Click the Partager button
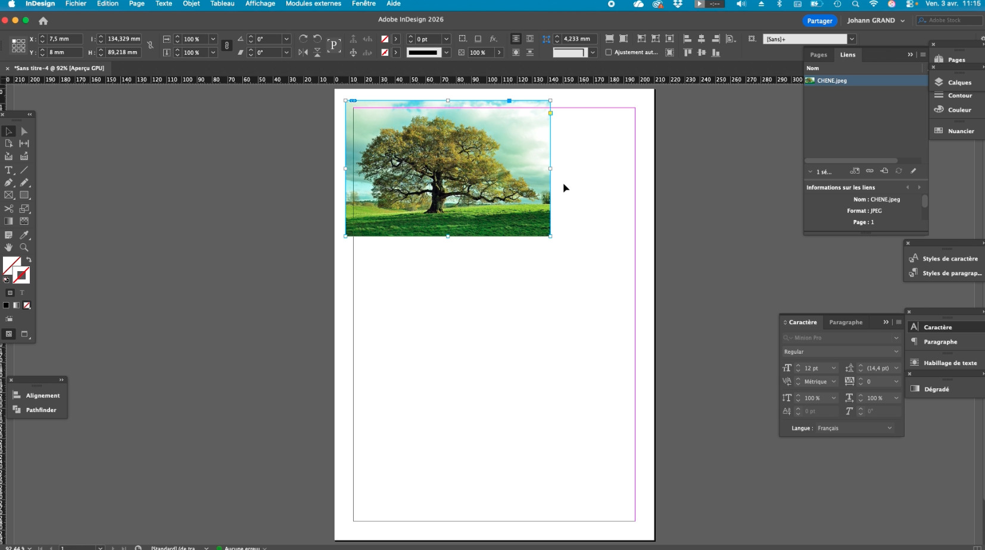Viewport: 985px width, 550px height. point(819,21)
